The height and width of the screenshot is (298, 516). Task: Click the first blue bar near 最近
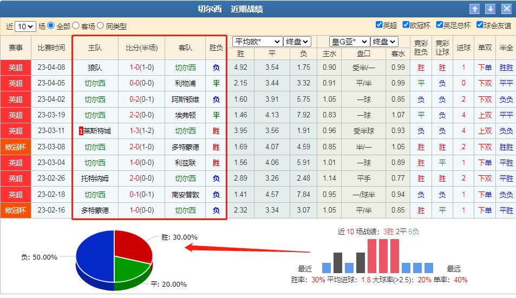click(326, 268)
